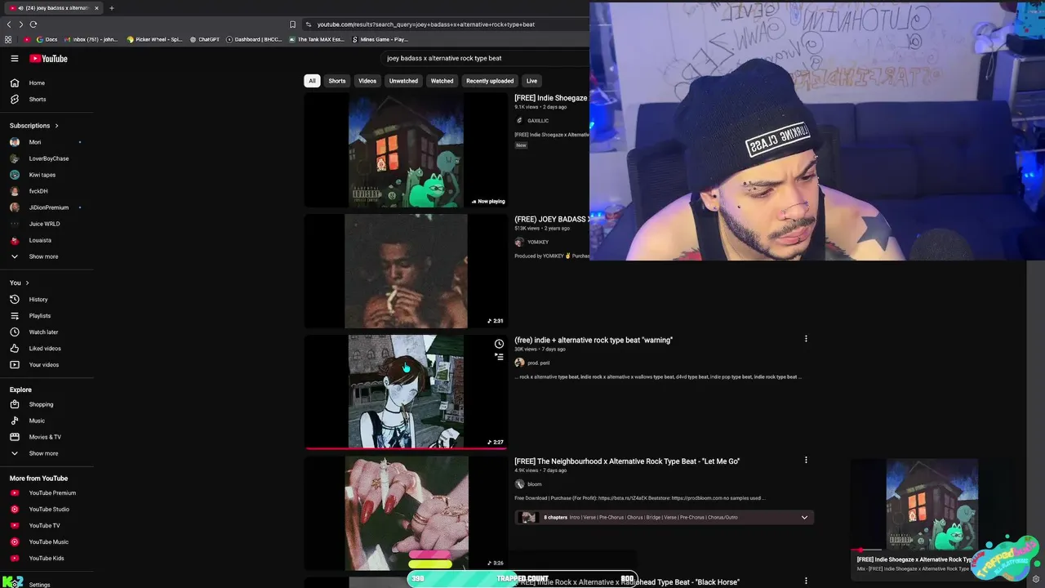Open "Let Me Go" Neighbourhood type beat title
Image resolution: width=1045 pixels, height=588 pixels.
click(x=627, y=461)
